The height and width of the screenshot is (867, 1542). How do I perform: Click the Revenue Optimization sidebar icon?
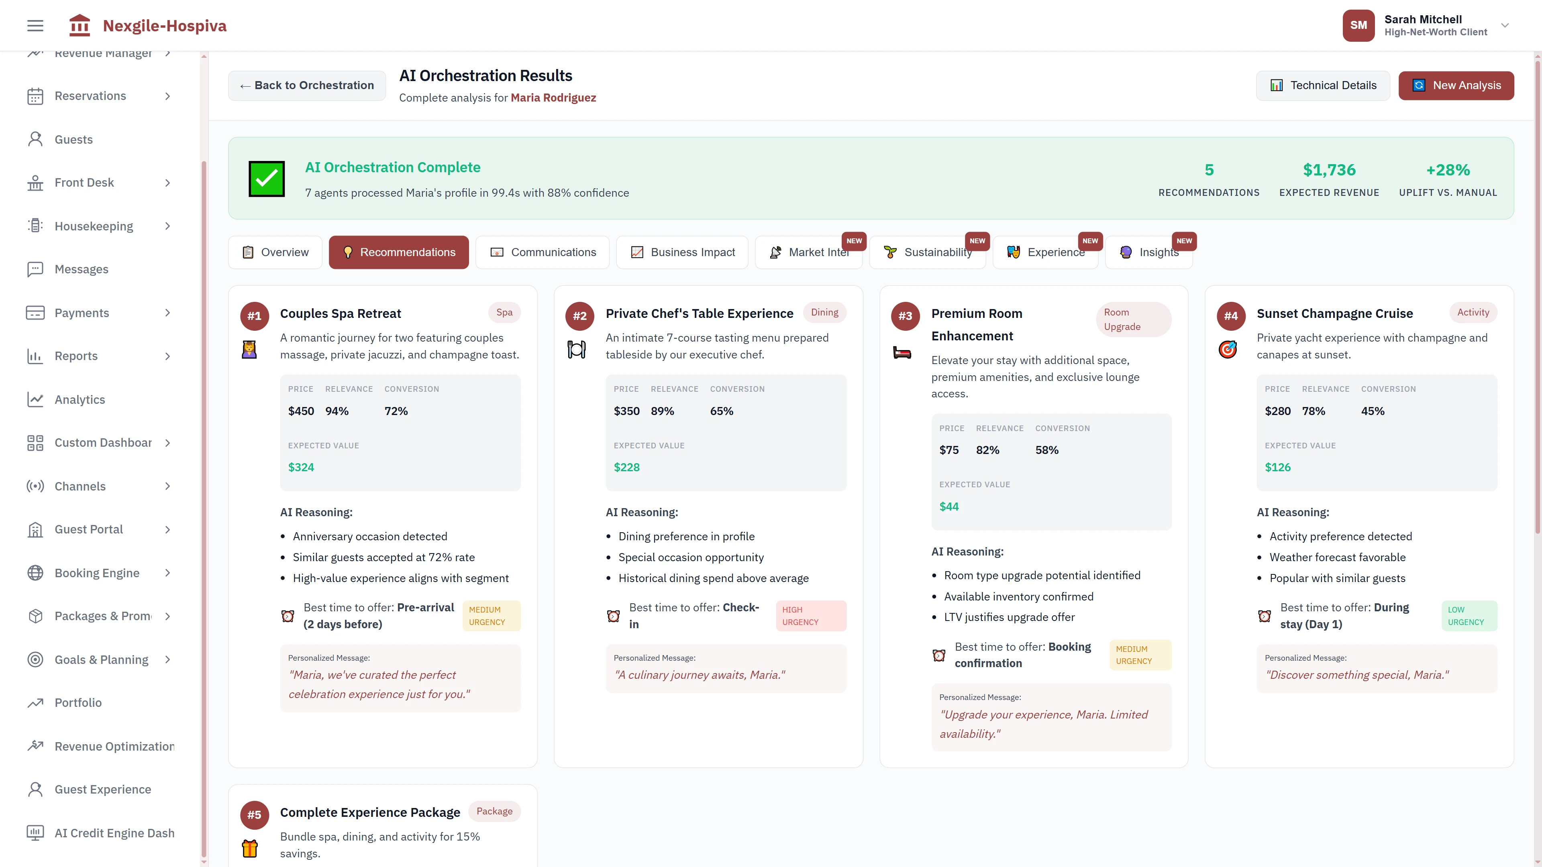(x=35, y=745)
